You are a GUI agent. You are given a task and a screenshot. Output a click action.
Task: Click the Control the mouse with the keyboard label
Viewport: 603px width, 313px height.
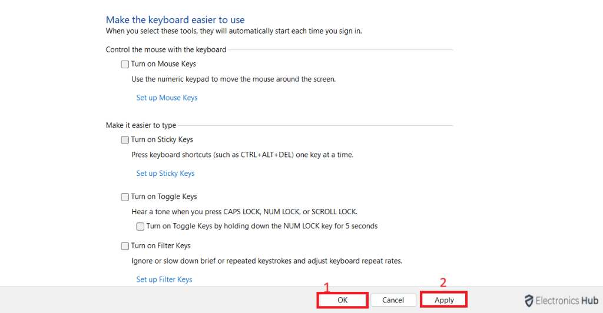point(166,50)
